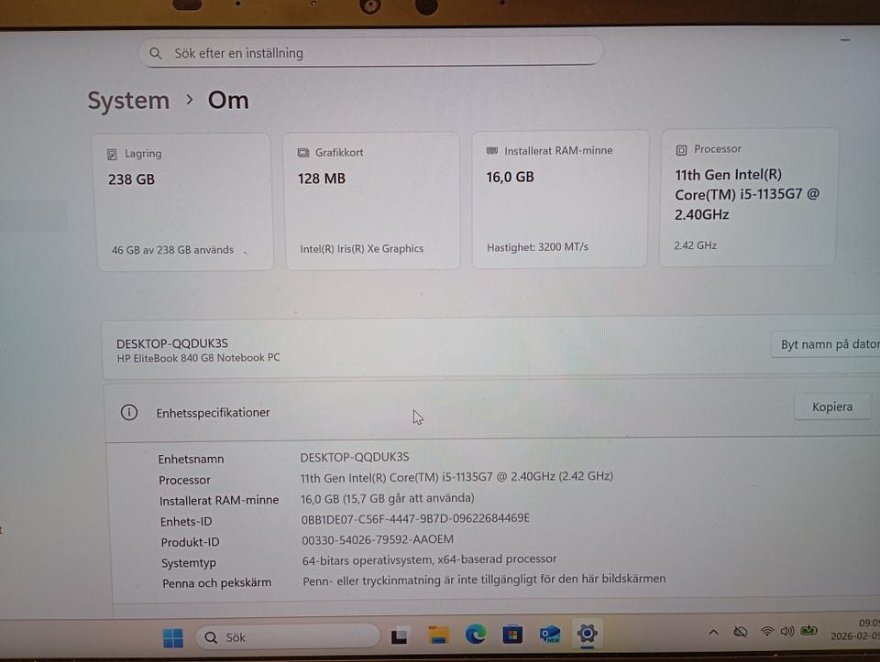This screenshot has width=880, height=662.
Task: Click the Grafikkort display icon
Action: tap(303, 153)
